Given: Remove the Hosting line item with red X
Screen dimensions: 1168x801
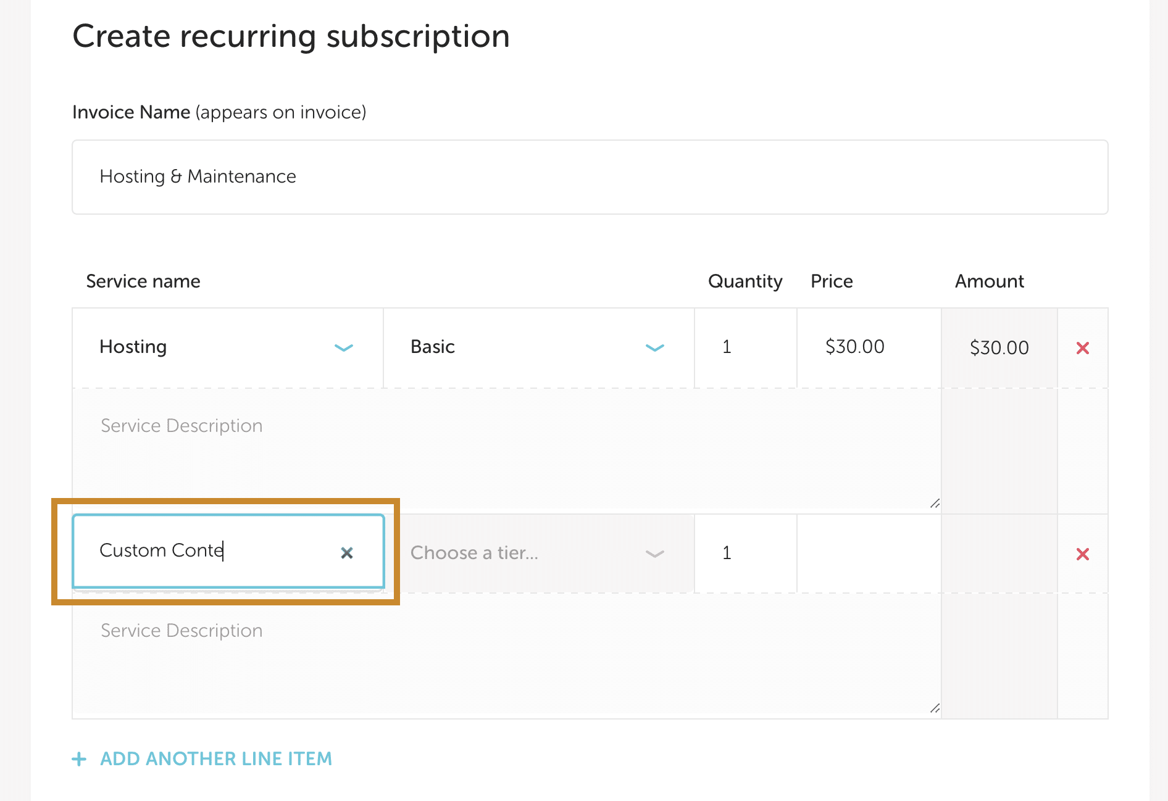Looking at the screenshot, I should click(1082, 348).
